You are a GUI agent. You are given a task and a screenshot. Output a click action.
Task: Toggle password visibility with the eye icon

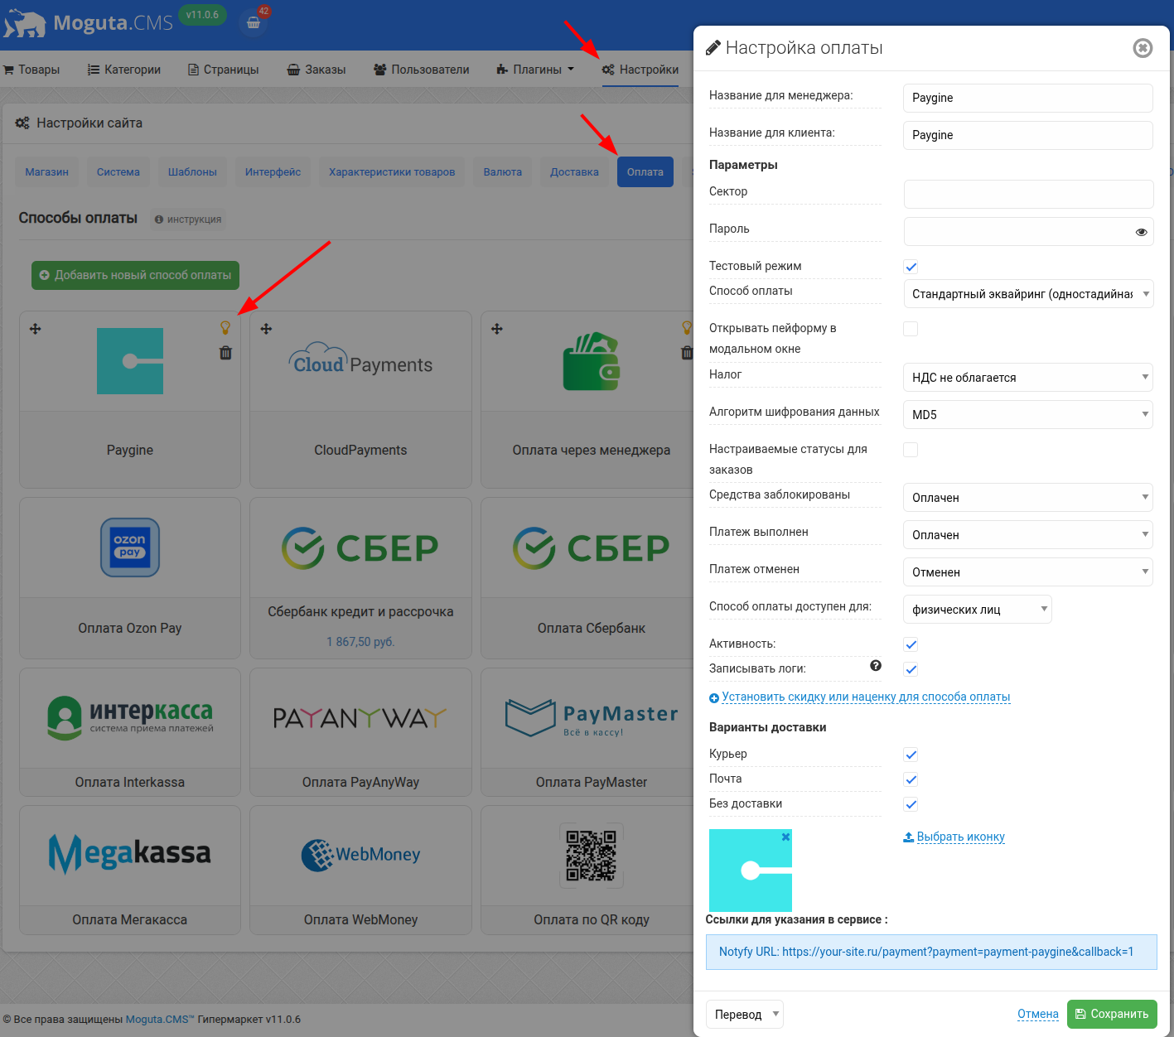tap(1141, 232)
